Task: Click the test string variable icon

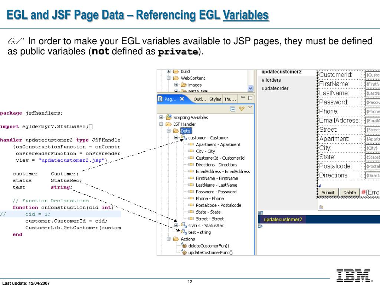Action: click(184, 232)
